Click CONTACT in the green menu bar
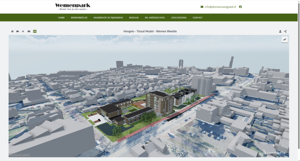The image size is (300, 161). click(197, 18)
